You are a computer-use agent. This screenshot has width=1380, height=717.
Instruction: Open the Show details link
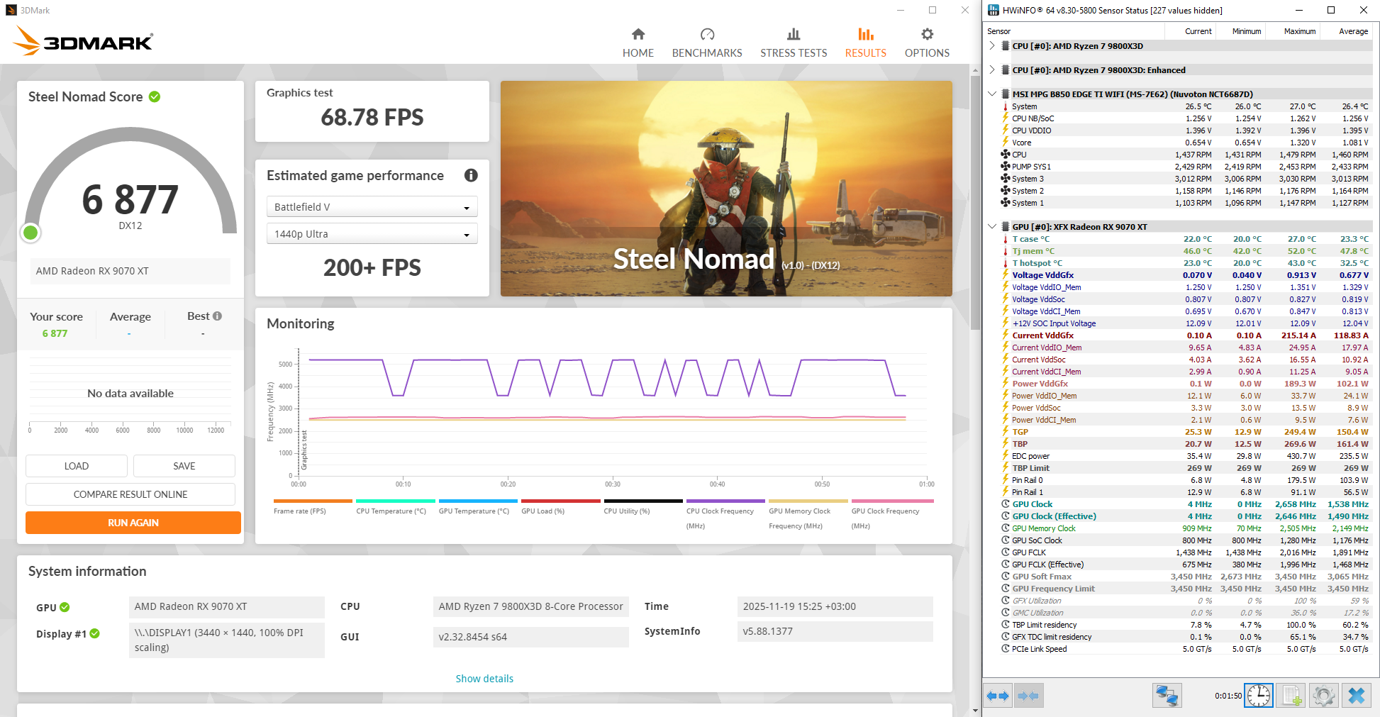[484, 679]
